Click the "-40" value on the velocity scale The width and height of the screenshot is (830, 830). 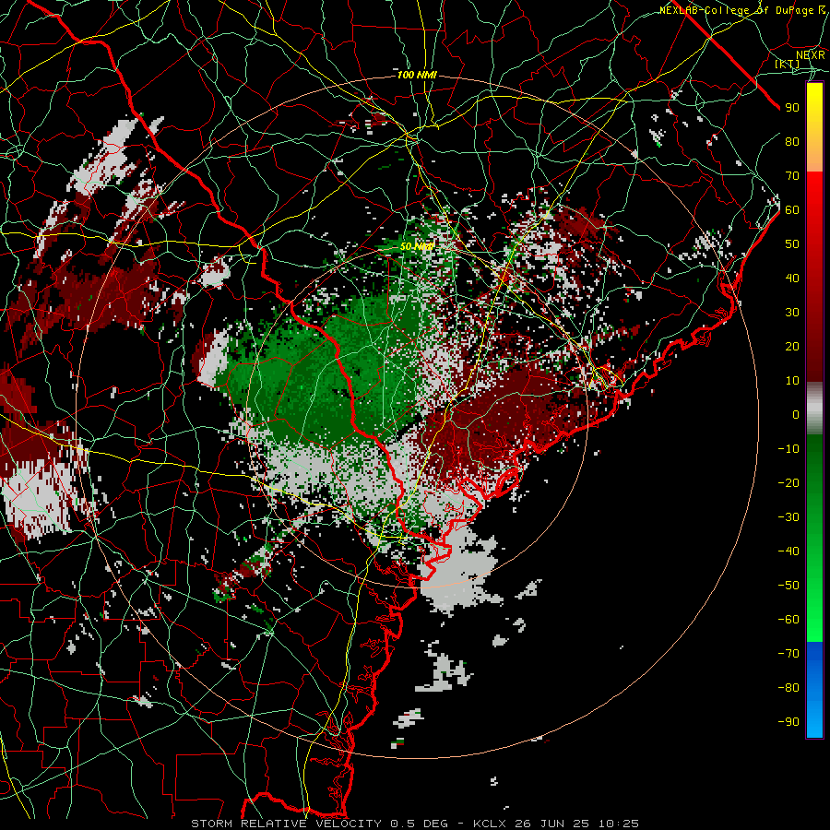point(788,551)
